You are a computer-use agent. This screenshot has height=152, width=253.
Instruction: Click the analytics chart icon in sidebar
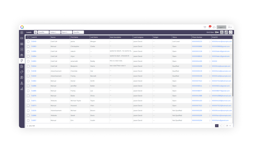click(22, 89)
